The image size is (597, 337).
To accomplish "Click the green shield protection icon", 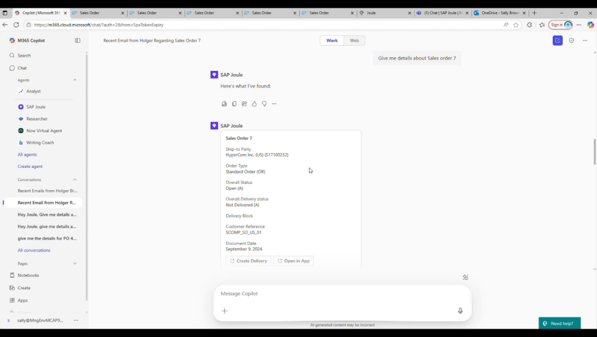I will click(571, 41).
